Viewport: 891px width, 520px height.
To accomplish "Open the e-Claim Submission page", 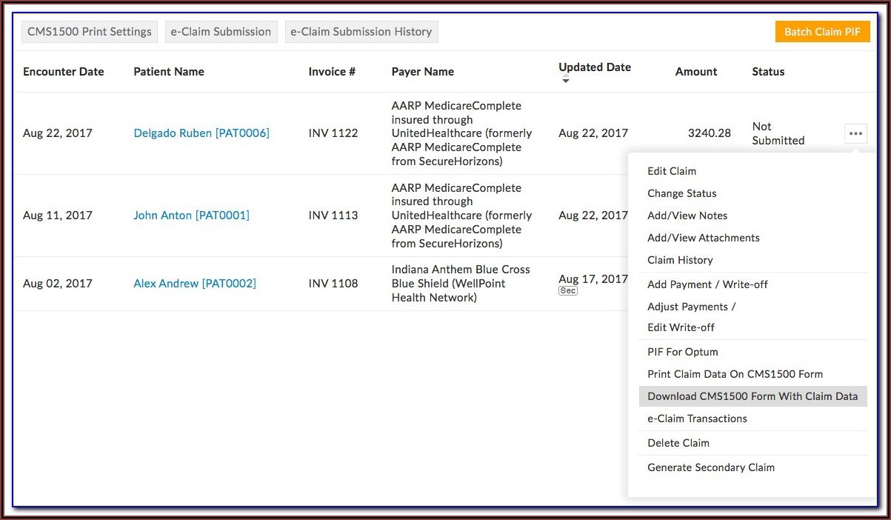I will pyautogui.click(x=221, y=32).
